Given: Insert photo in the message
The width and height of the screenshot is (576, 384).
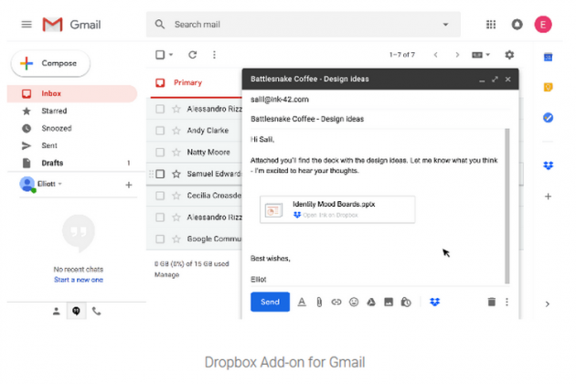Looking at the screenshot, I should (389, 302).
